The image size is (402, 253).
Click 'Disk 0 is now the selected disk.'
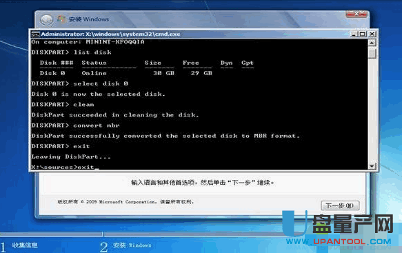pyautogui.click(x=98, y=94)
